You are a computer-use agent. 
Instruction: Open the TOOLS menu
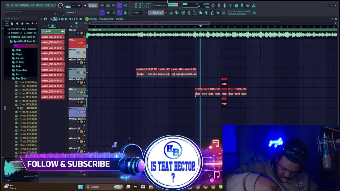point(47,5)
